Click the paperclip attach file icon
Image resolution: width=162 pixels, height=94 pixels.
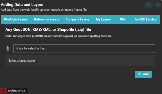pos(8,48)
